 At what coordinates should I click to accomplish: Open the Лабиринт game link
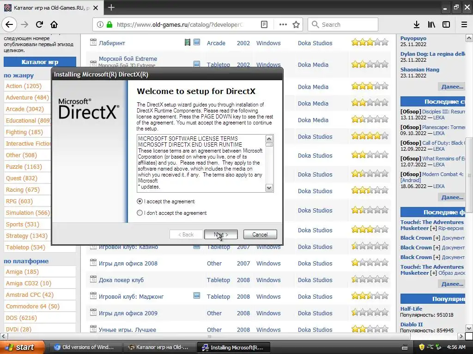(x=112, y=43)
